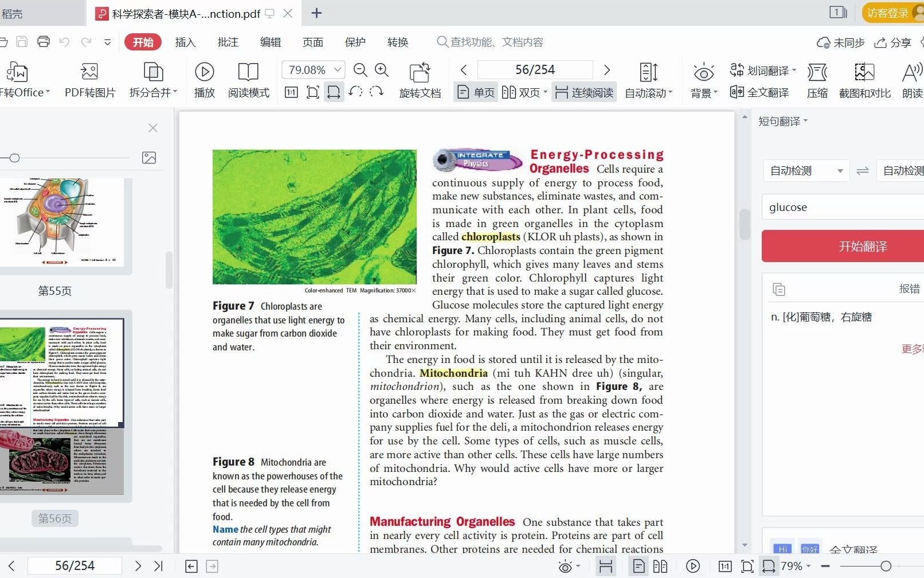924x578 pixels.
Task: Adjust the thumbnail size slider
Action: pyautogui.click(x=15, y=158)
